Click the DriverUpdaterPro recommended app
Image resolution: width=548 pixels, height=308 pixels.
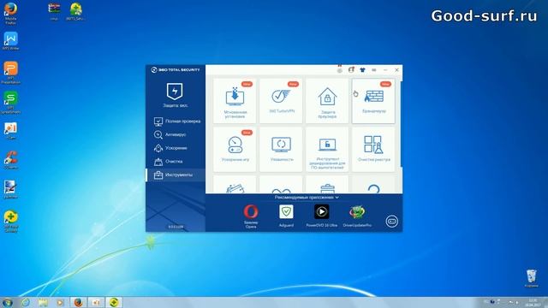pos(357,216)
